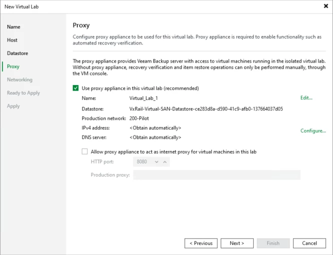Click the HTTP port 8080 field
The width and height of the screenshot is (333, 255).
(144, 162)
